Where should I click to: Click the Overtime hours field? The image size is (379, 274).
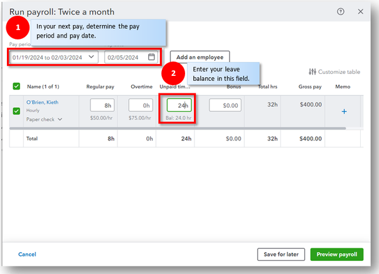[141, 105]
